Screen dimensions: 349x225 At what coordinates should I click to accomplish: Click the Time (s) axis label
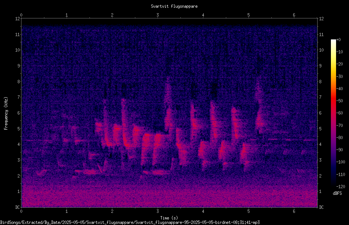point(169,218)
